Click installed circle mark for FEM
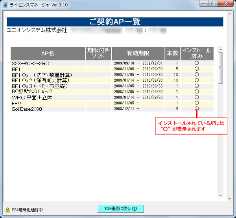The height and width of the screenshot is (218, 236). coord(197,103)
